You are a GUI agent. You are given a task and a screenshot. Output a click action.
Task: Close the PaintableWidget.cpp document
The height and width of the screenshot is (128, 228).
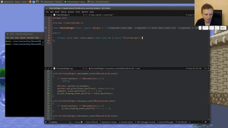point(86,68)
